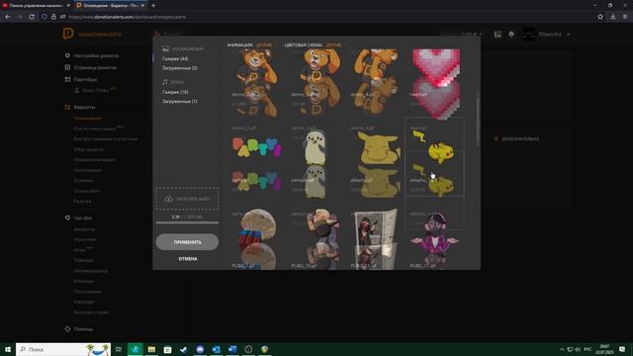Show hidden system tray icons
The image size is (633, 356).
pyautogui.click(x=562, y=349)
